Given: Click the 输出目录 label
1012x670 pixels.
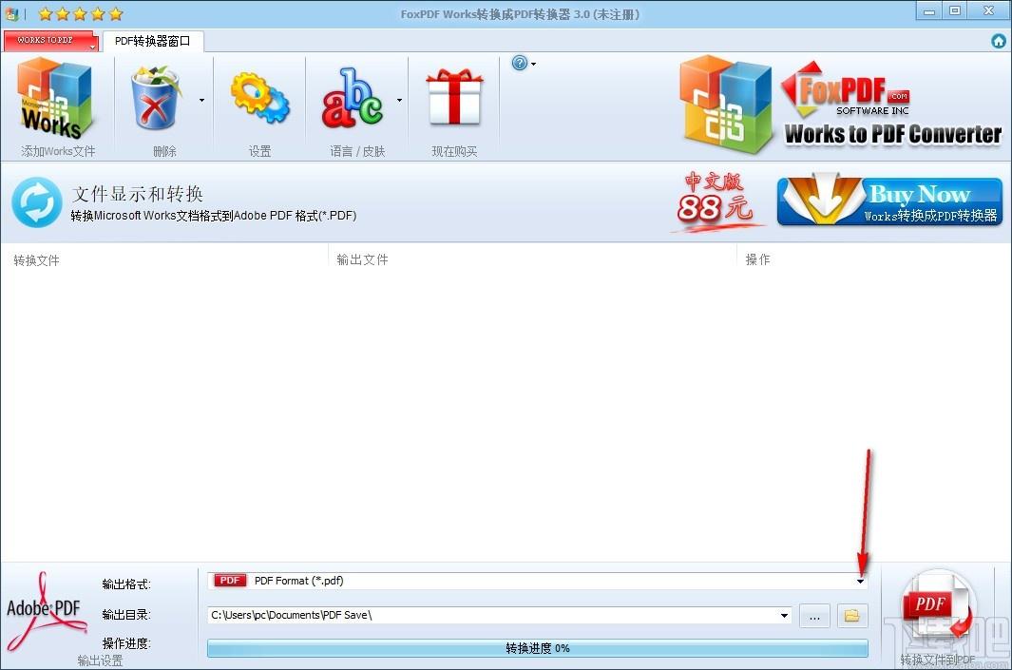Looking at the screenshot, I should click(x=125, y=615).
